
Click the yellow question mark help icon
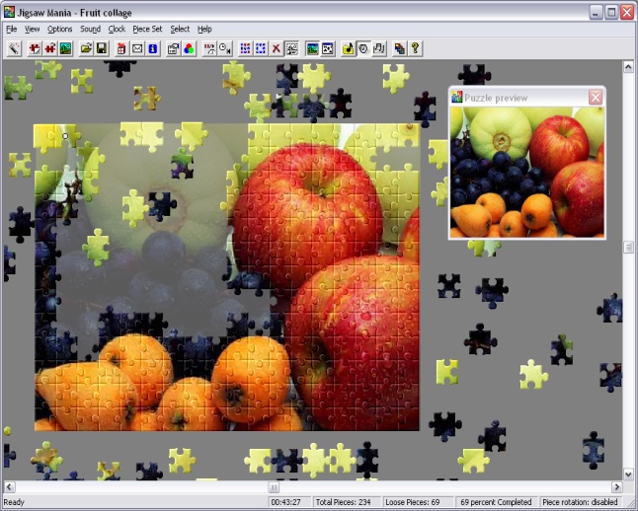click(415, 47)
